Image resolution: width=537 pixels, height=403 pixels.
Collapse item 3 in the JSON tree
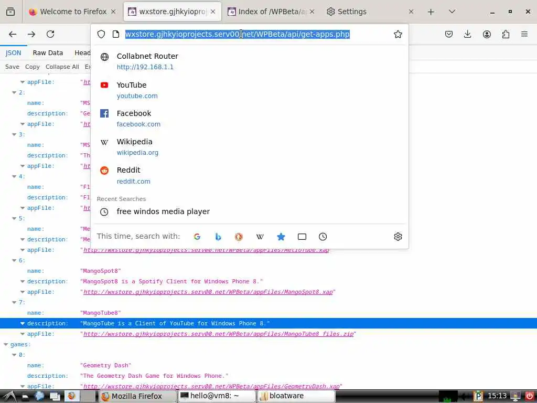point(14,134)
